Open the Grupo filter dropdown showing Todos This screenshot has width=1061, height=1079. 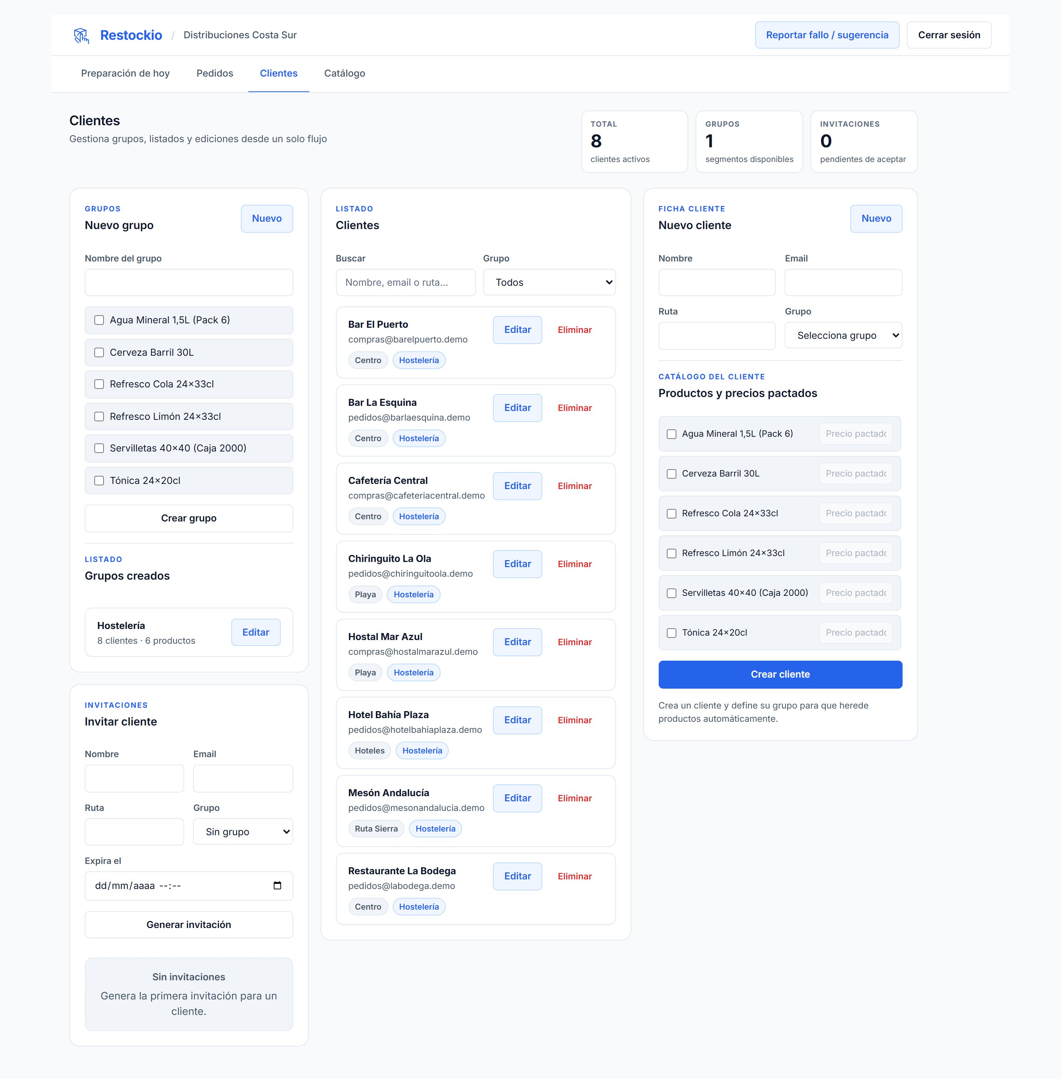pyautogui.click(x=549, y=282)
